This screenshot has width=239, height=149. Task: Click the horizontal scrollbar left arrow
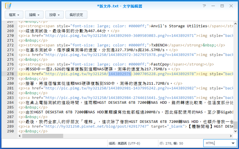pyautogui.click(x=20, y=136)
